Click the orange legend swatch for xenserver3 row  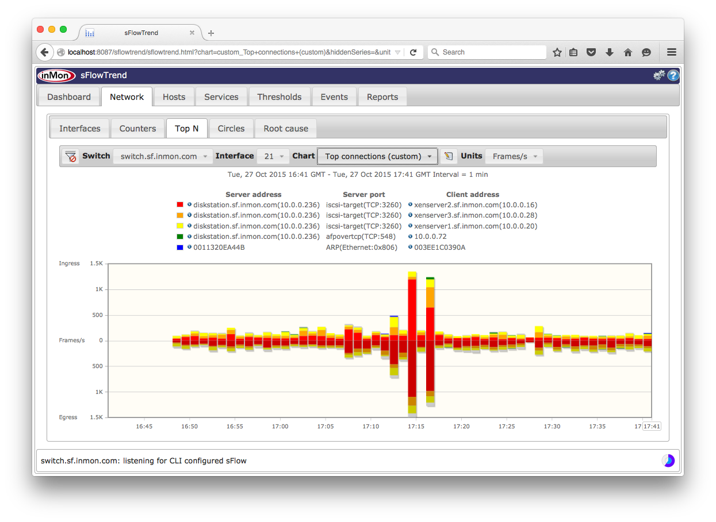(180, 215)
